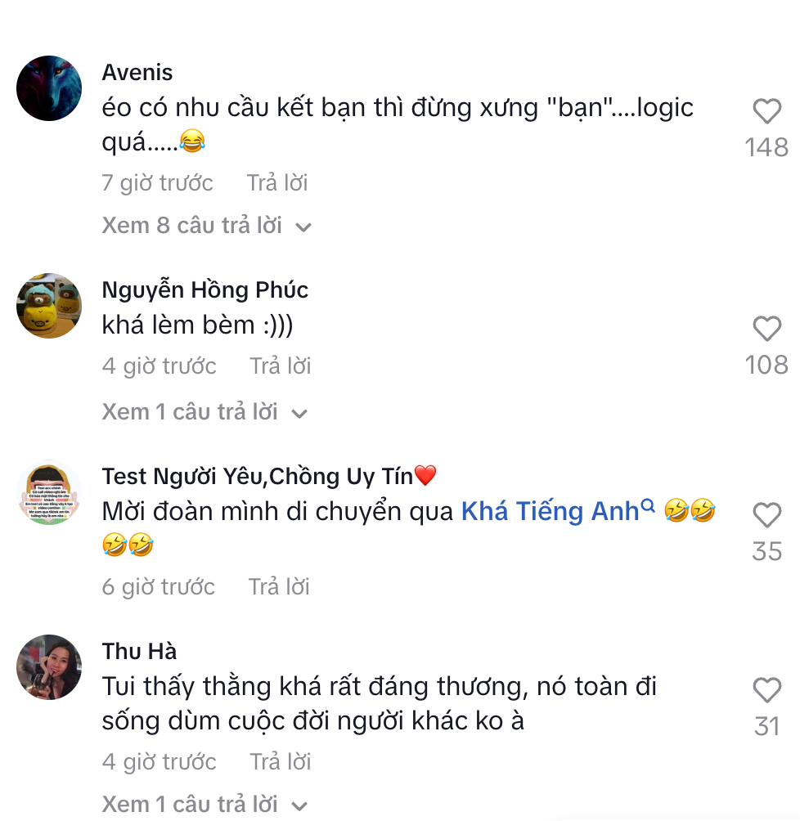Tap the heart icon beside Thu Hà's comment

point(767,690)
